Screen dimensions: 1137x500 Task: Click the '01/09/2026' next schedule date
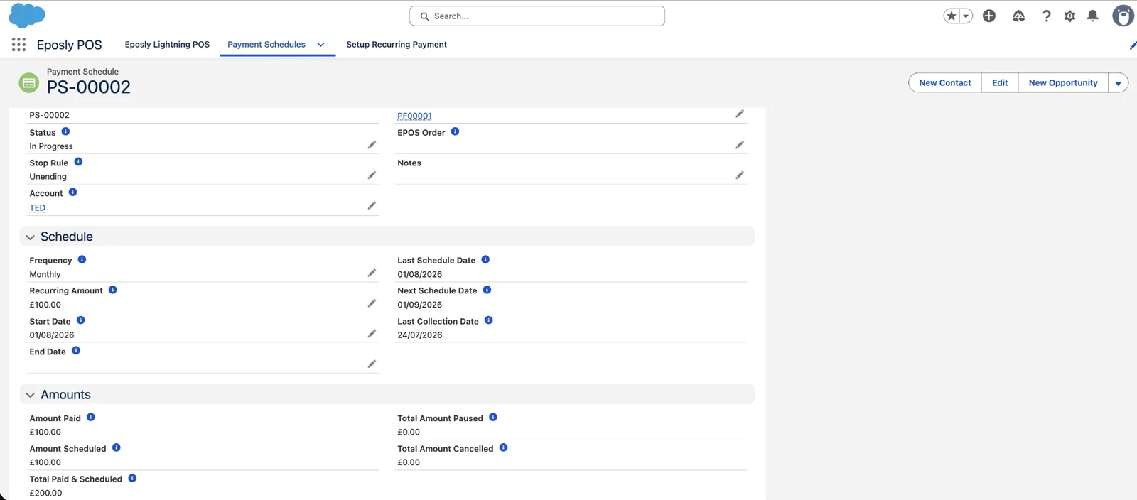419,305
